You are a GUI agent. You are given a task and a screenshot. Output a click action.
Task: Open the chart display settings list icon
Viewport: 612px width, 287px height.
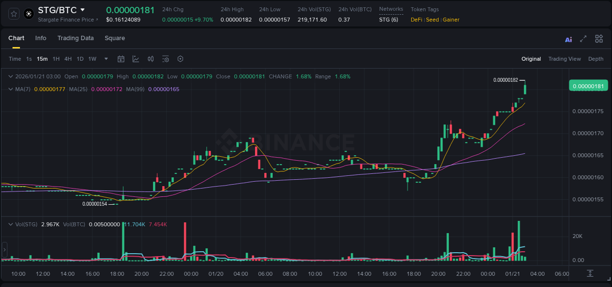(165, 59)
